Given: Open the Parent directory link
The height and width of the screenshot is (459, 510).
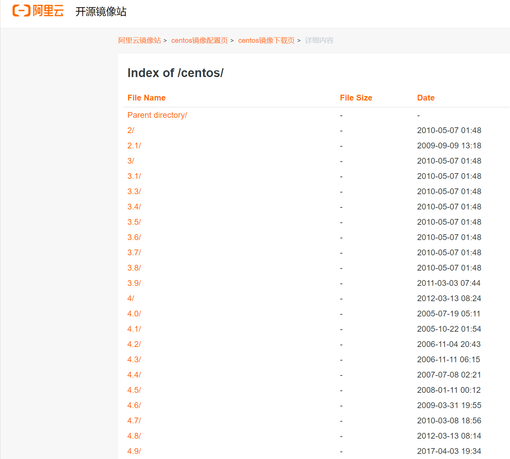Looking at the screenshot, I should pos(157,115).
